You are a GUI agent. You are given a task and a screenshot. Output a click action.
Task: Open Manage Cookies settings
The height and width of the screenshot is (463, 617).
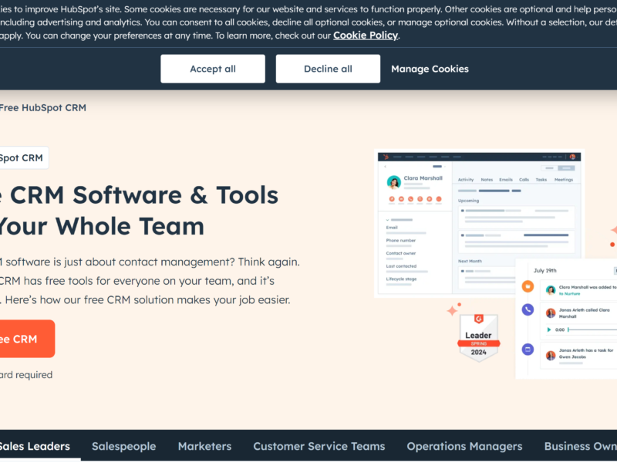(x=430, y=69)
